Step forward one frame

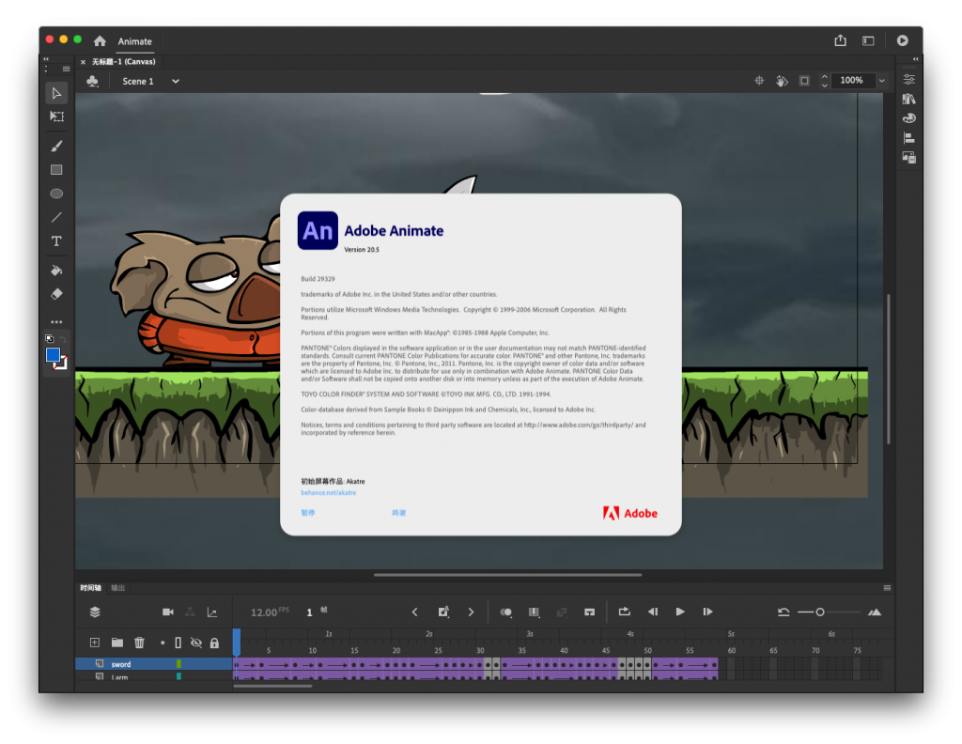click(x=707, y=612)
